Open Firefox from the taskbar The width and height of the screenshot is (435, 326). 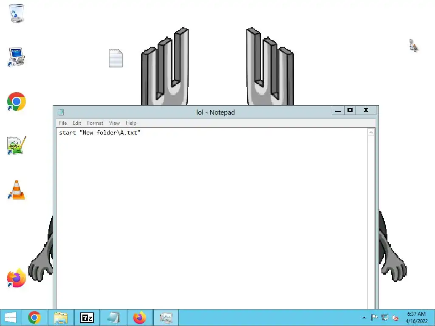139,318
